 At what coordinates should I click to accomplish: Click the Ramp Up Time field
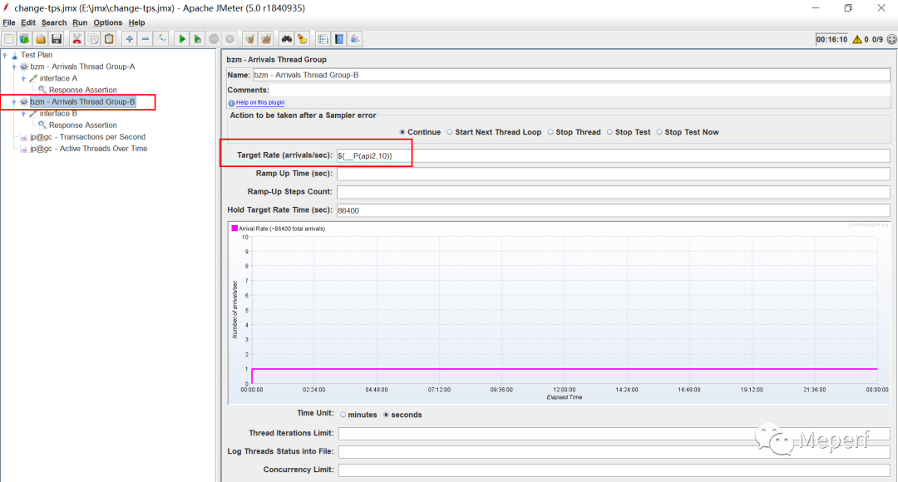pyautogui.click(x=614, y=174)
